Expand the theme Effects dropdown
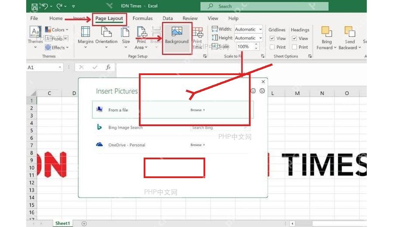393x227 pixels. click(x=57, y=47)
